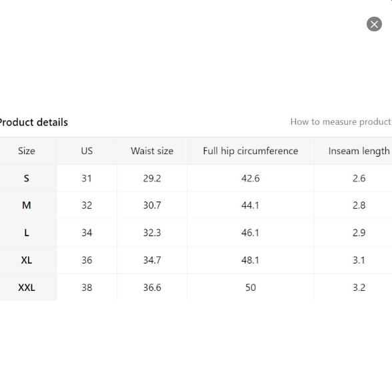Select the XL size row label
The image size is (392, 391).
pyautogui.click(x=27, y=260)
